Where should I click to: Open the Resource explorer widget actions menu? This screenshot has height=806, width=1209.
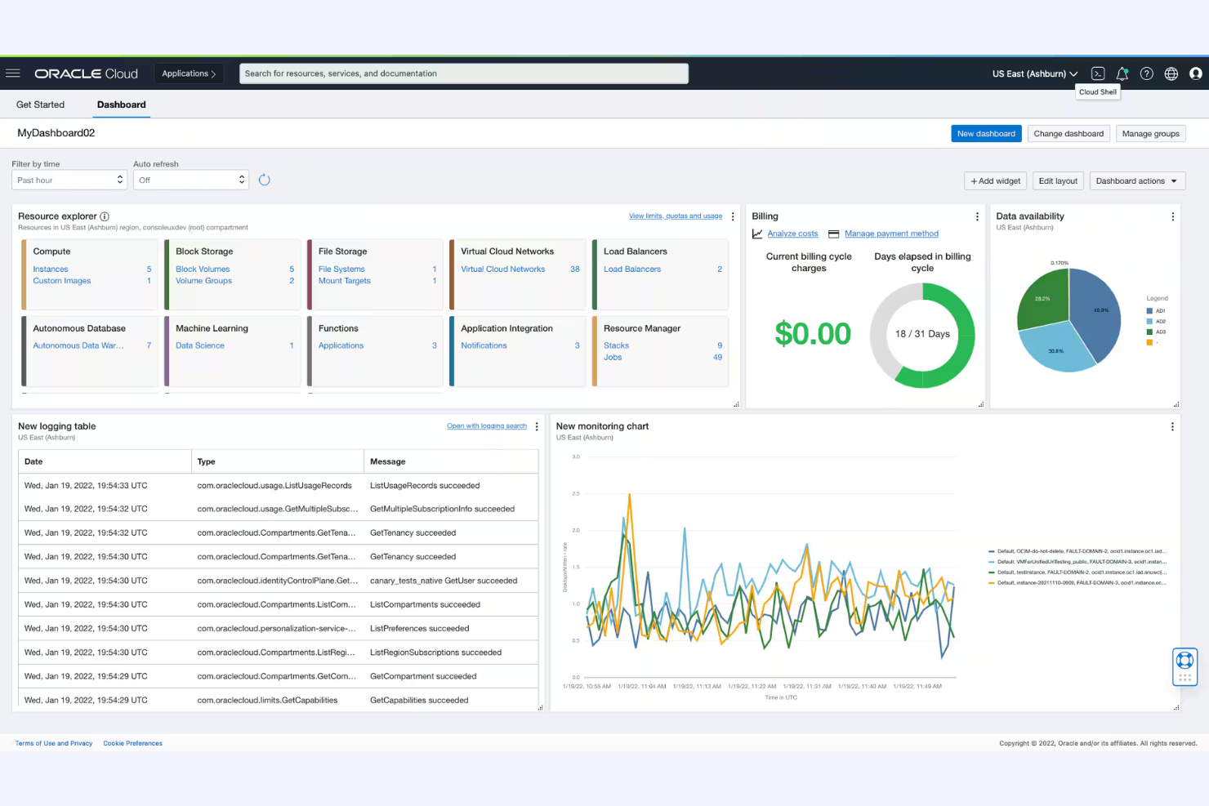pyautogui.click(x=733, y=216)
